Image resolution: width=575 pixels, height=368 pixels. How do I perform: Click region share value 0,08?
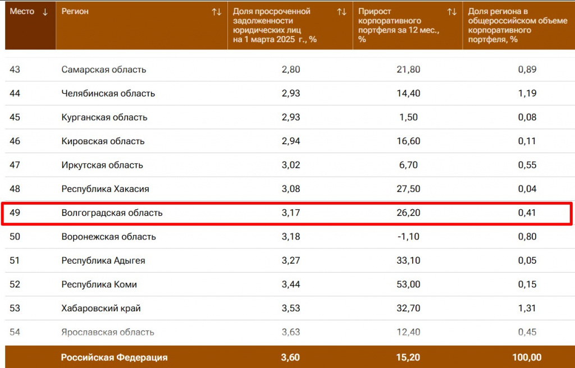tap(527, 117)
